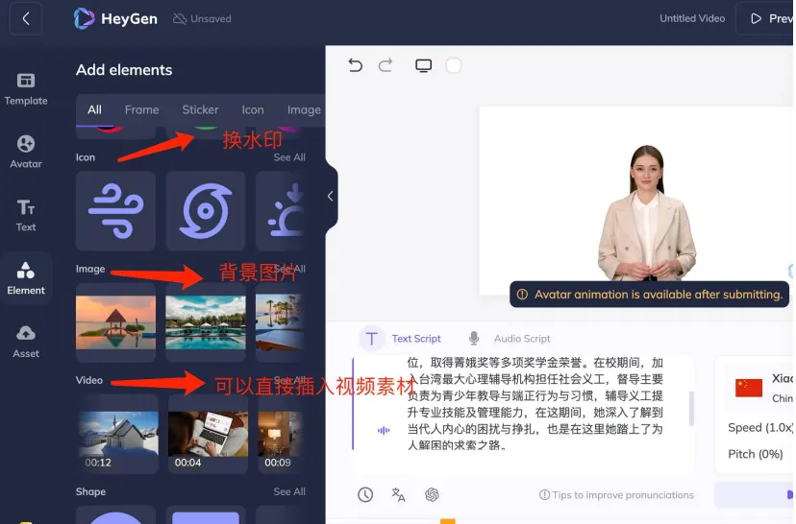Click the Text Script T icon
The height and width of the screenshot is (524, 796).
[x=372, y=339]
